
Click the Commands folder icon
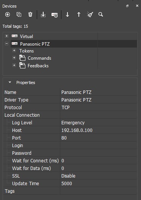click(22, 58)
